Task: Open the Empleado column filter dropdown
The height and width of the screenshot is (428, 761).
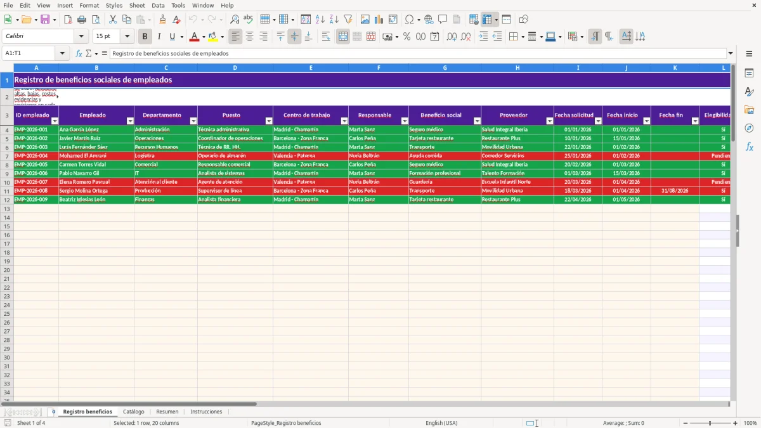Action: point(130,121)
